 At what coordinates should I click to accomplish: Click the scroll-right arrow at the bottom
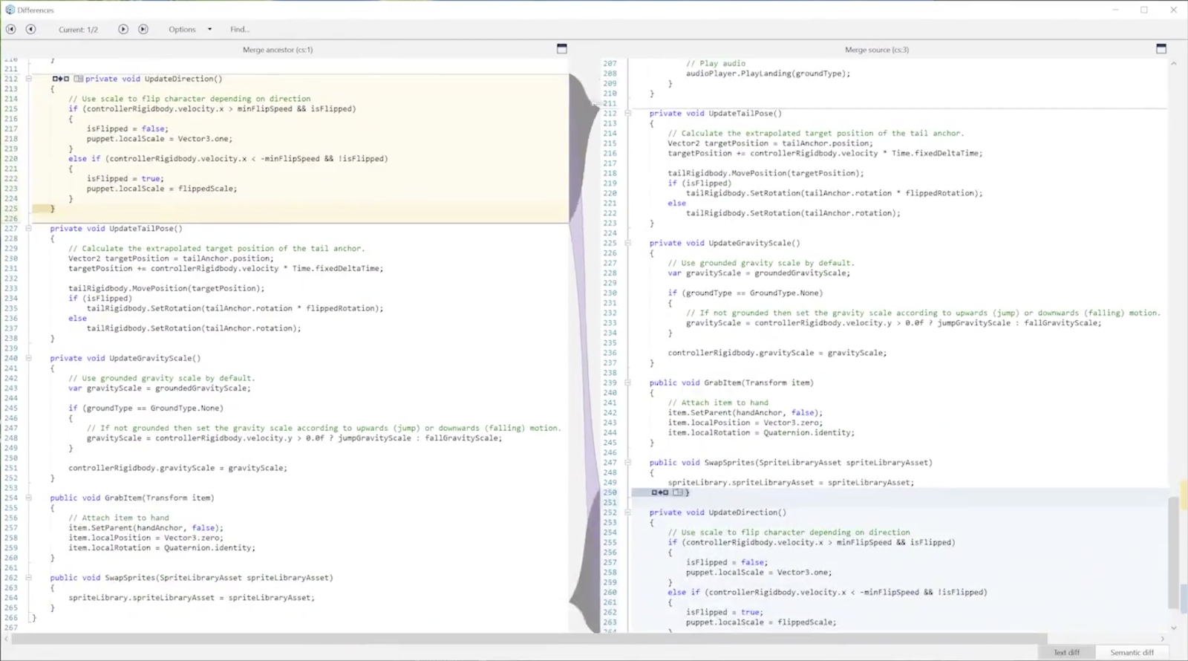(x=1163, y=639)
